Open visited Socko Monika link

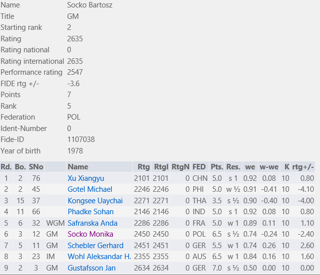90,234
